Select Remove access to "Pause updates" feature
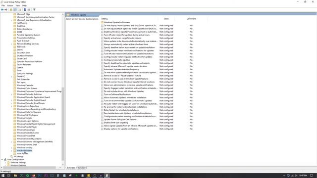 click(x=122, y=76)
